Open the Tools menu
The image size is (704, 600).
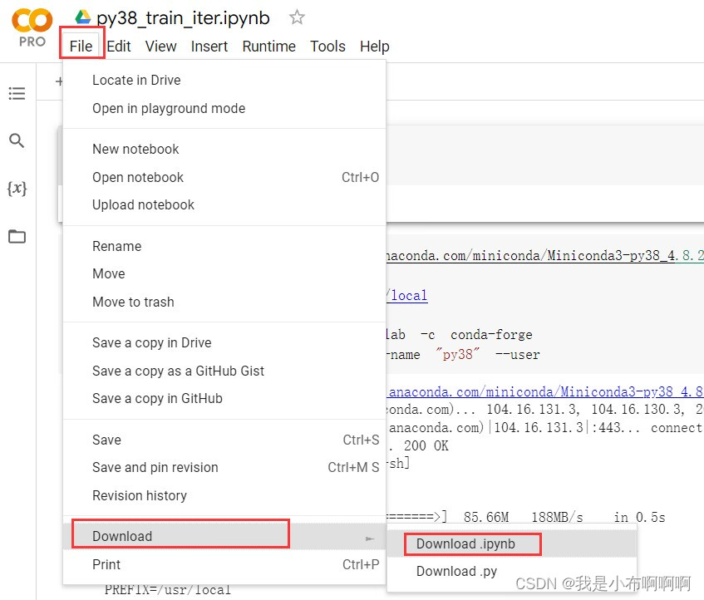point(327,47)
